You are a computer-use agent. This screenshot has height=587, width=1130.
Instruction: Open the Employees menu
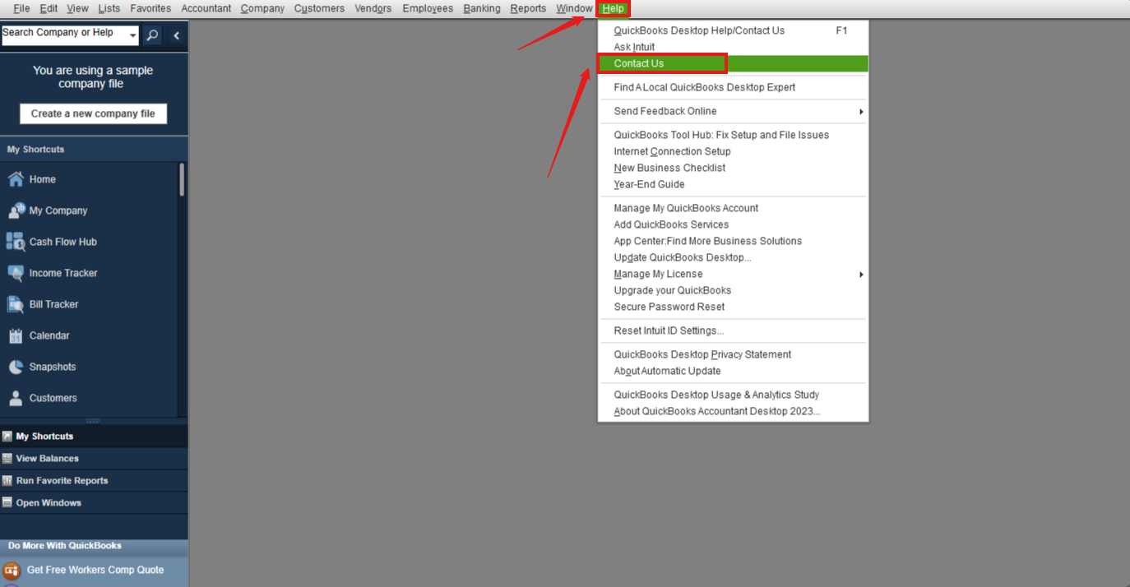[428, 8]
